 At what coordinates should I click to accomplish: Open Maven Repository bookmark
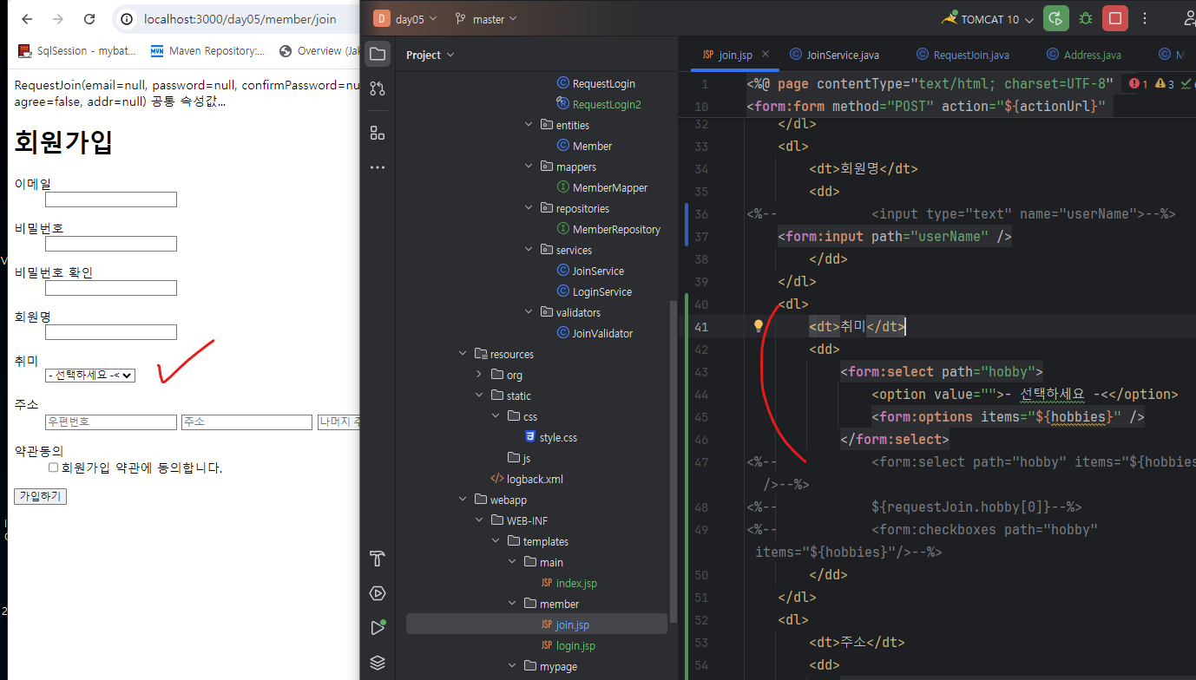click(x=208, y=51)
